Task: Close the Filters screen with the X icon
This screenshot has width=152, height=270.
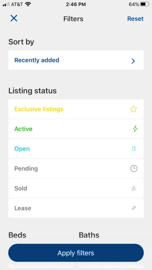Action: click(x=14, y=18)
